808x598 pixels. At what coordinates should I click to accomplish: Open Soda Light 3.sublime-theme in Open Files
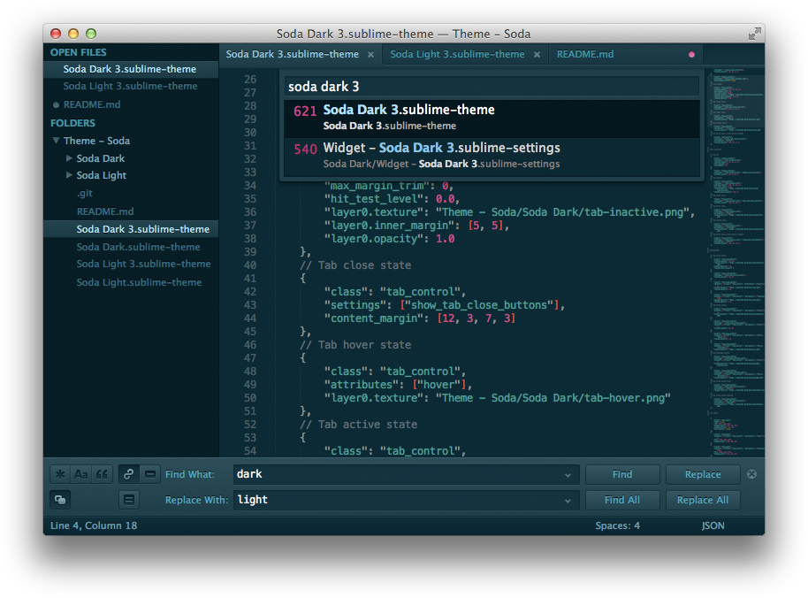coord(131,86)
